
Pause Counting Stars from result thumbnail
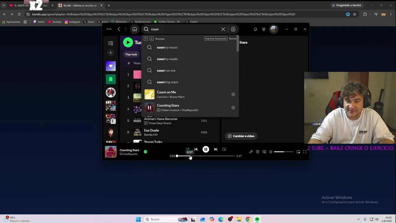[149, 108]
